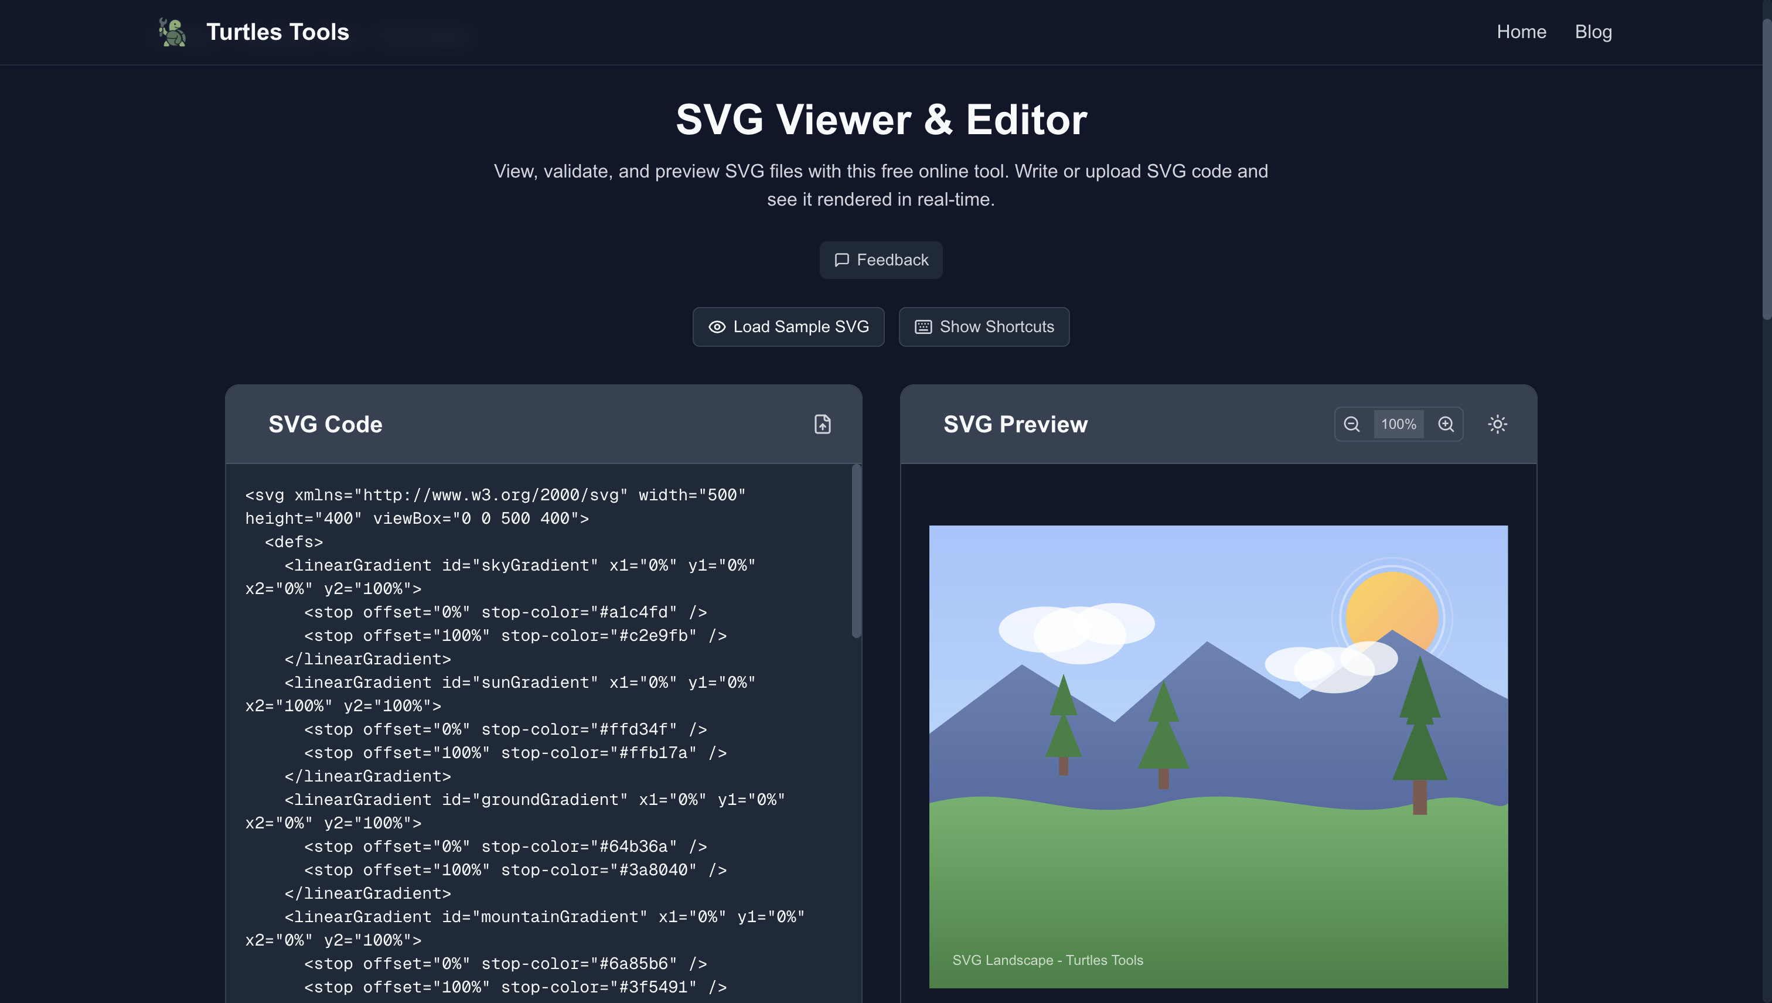Click Load Sample SVG button

[788, 326]
